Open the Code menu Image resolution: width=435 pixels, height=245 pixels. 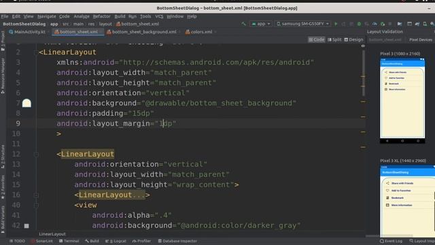click(x=64, y=16)
